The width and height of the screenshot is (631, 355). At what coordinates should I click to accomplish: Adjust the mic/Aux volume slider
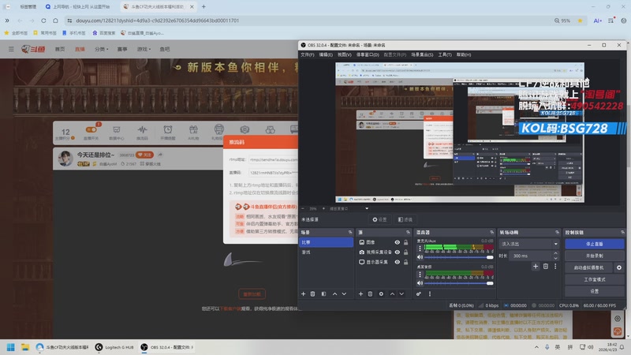(459, 257)
